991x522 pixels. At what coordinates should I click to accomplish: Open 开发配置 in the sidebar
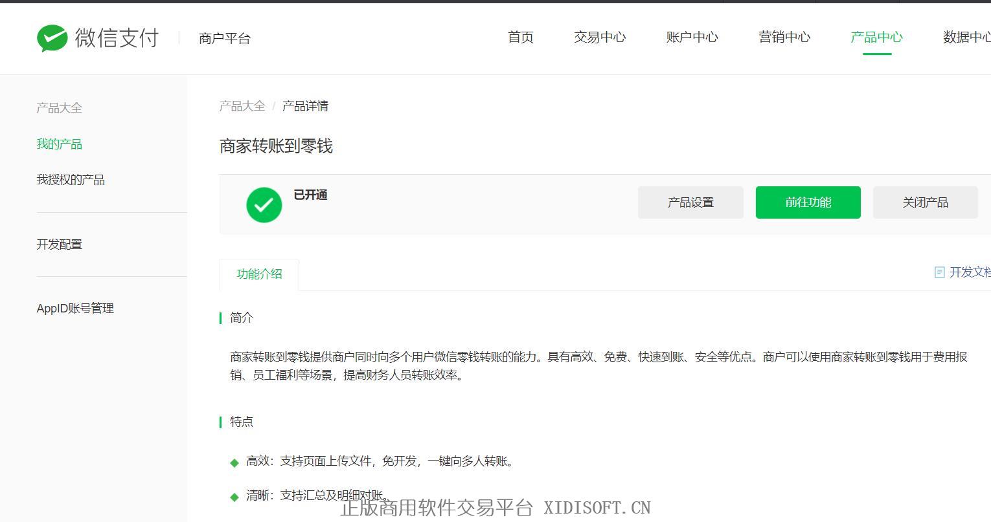coord(60,245)
